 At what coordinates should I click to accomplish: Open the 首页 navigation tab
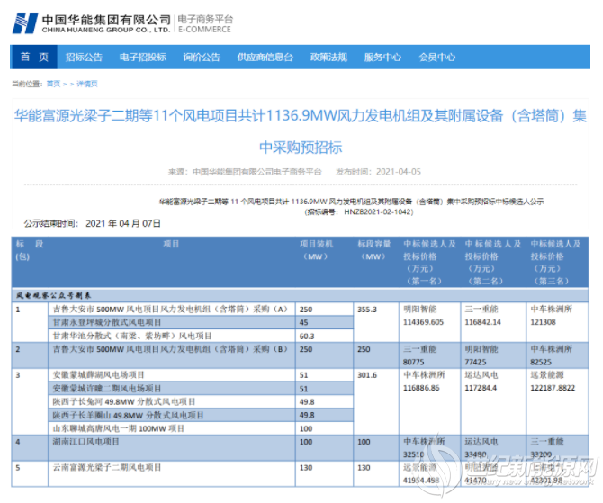(35, 58)
